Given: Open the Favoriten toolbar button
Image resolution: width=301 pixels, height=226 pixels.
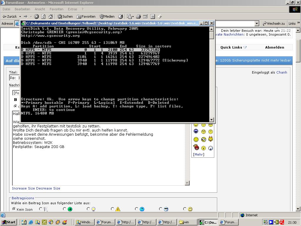Looking at the screenshot, I should 86,16.
